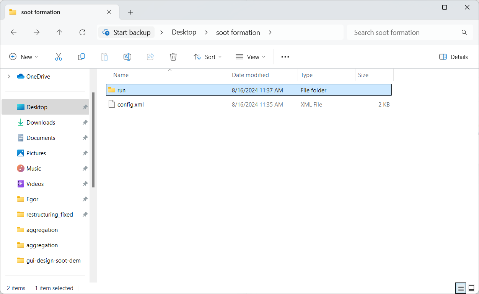The height and width of the screenshot is (294, 479).
Task: Click the Share icon in toolbar
Action: pyautogui.click(x=150, y=57)
